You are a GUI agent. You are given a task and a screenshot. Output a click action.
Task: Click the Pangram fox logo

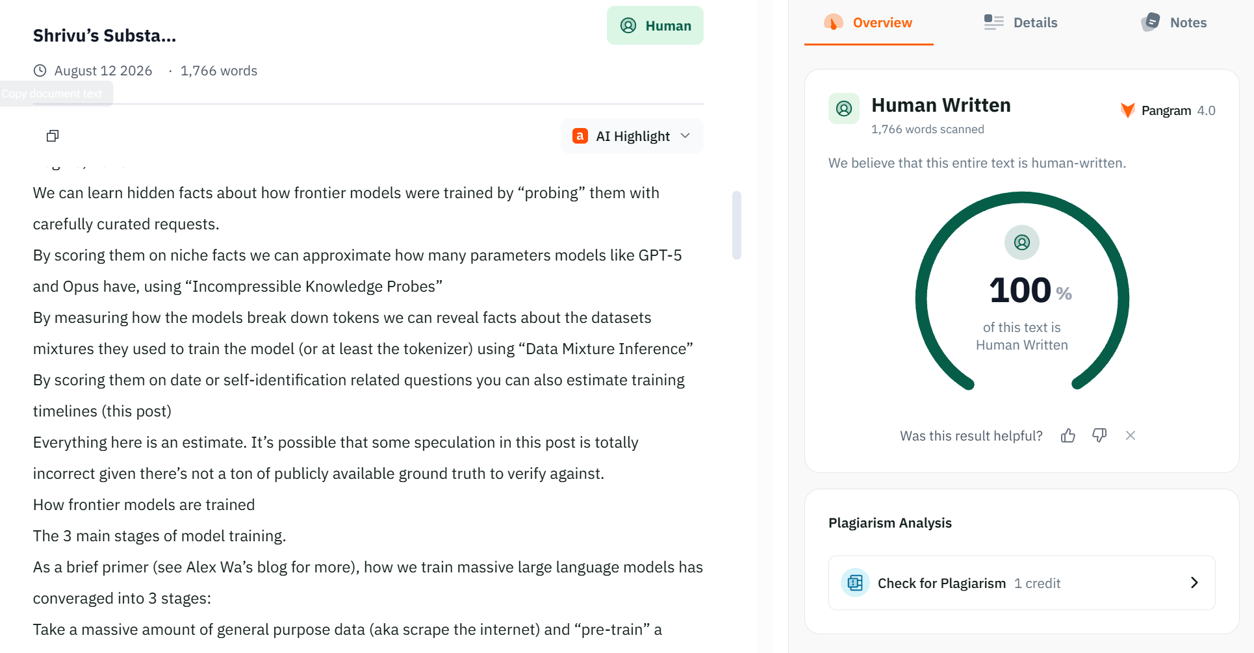click(1128, 110)
